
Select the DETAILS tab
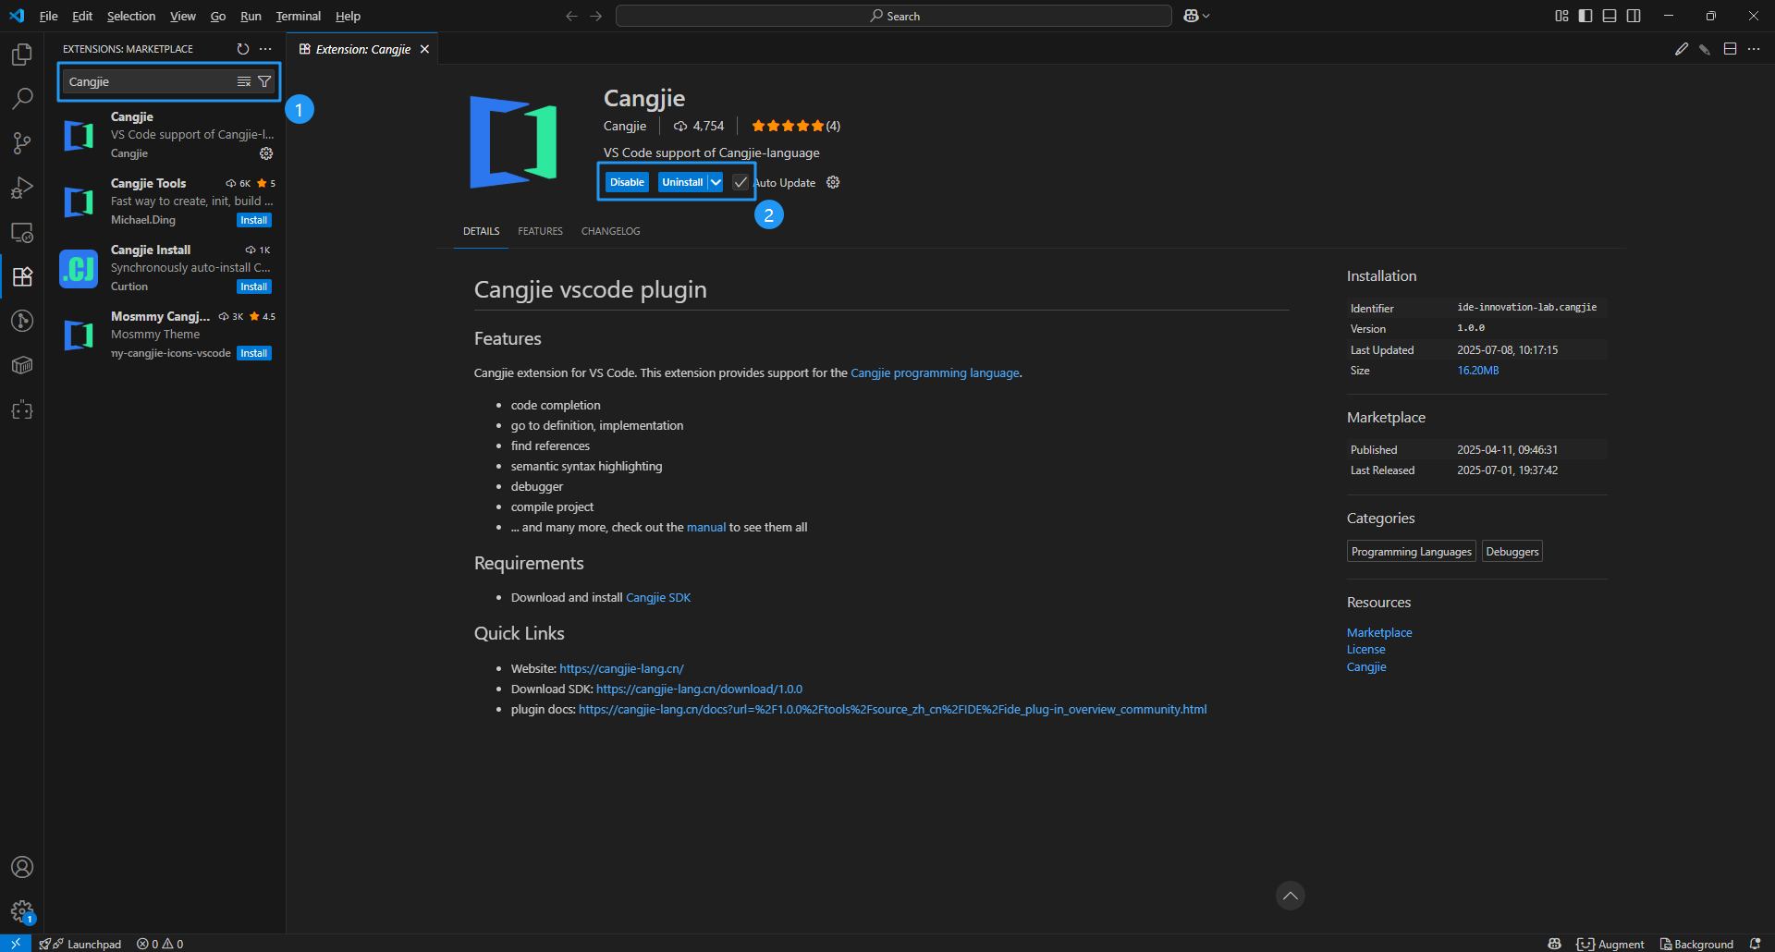tap(481, 231)
